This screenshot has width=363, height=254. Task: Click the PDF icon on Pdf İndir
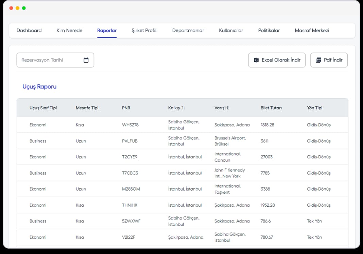(318, 60)
